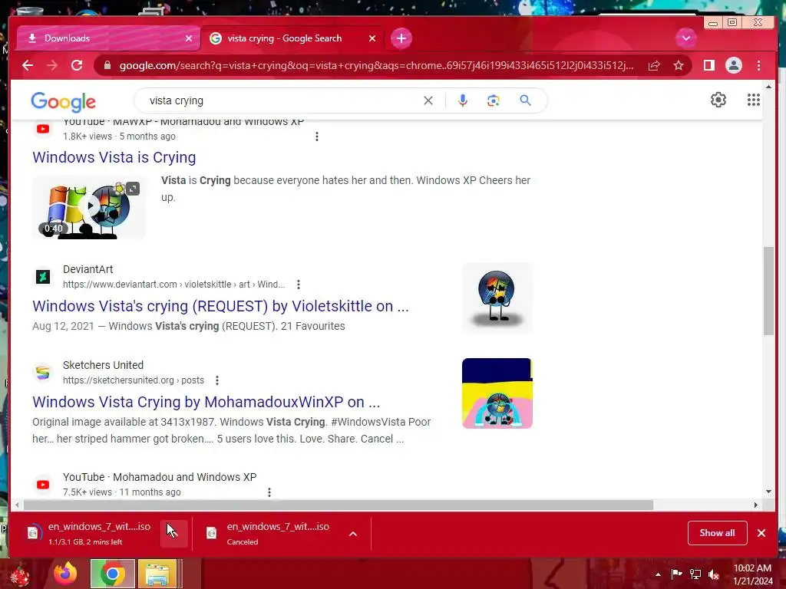
Task: Open more options for the Sketchers United result
Action: tap(217, 380)
